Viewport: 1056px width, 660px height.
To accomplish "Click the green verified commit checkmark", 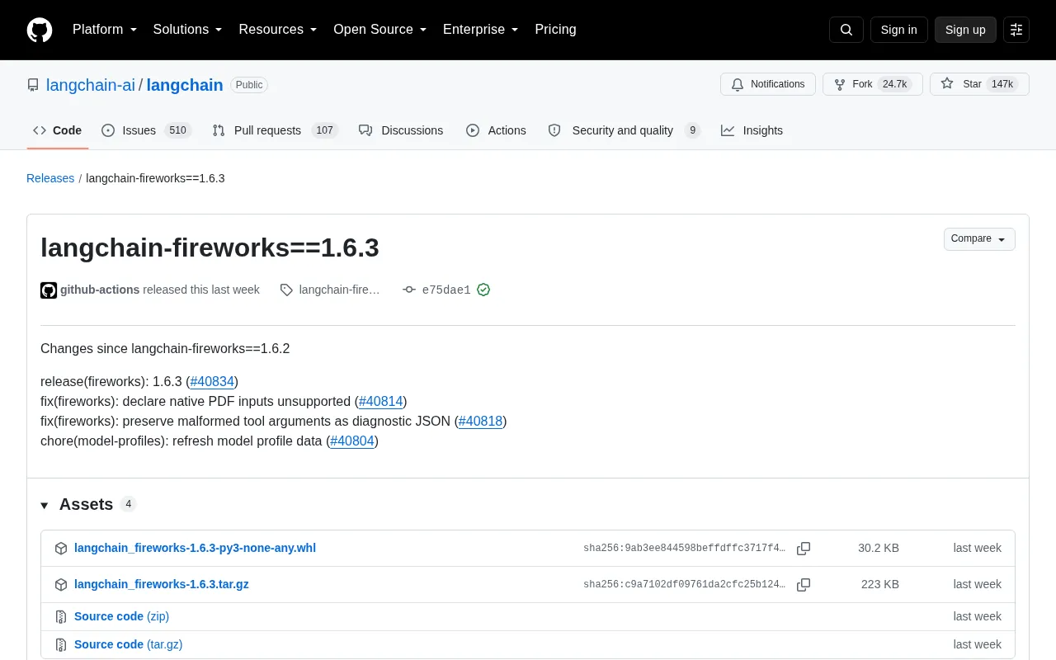I will (x=483, y=290).
